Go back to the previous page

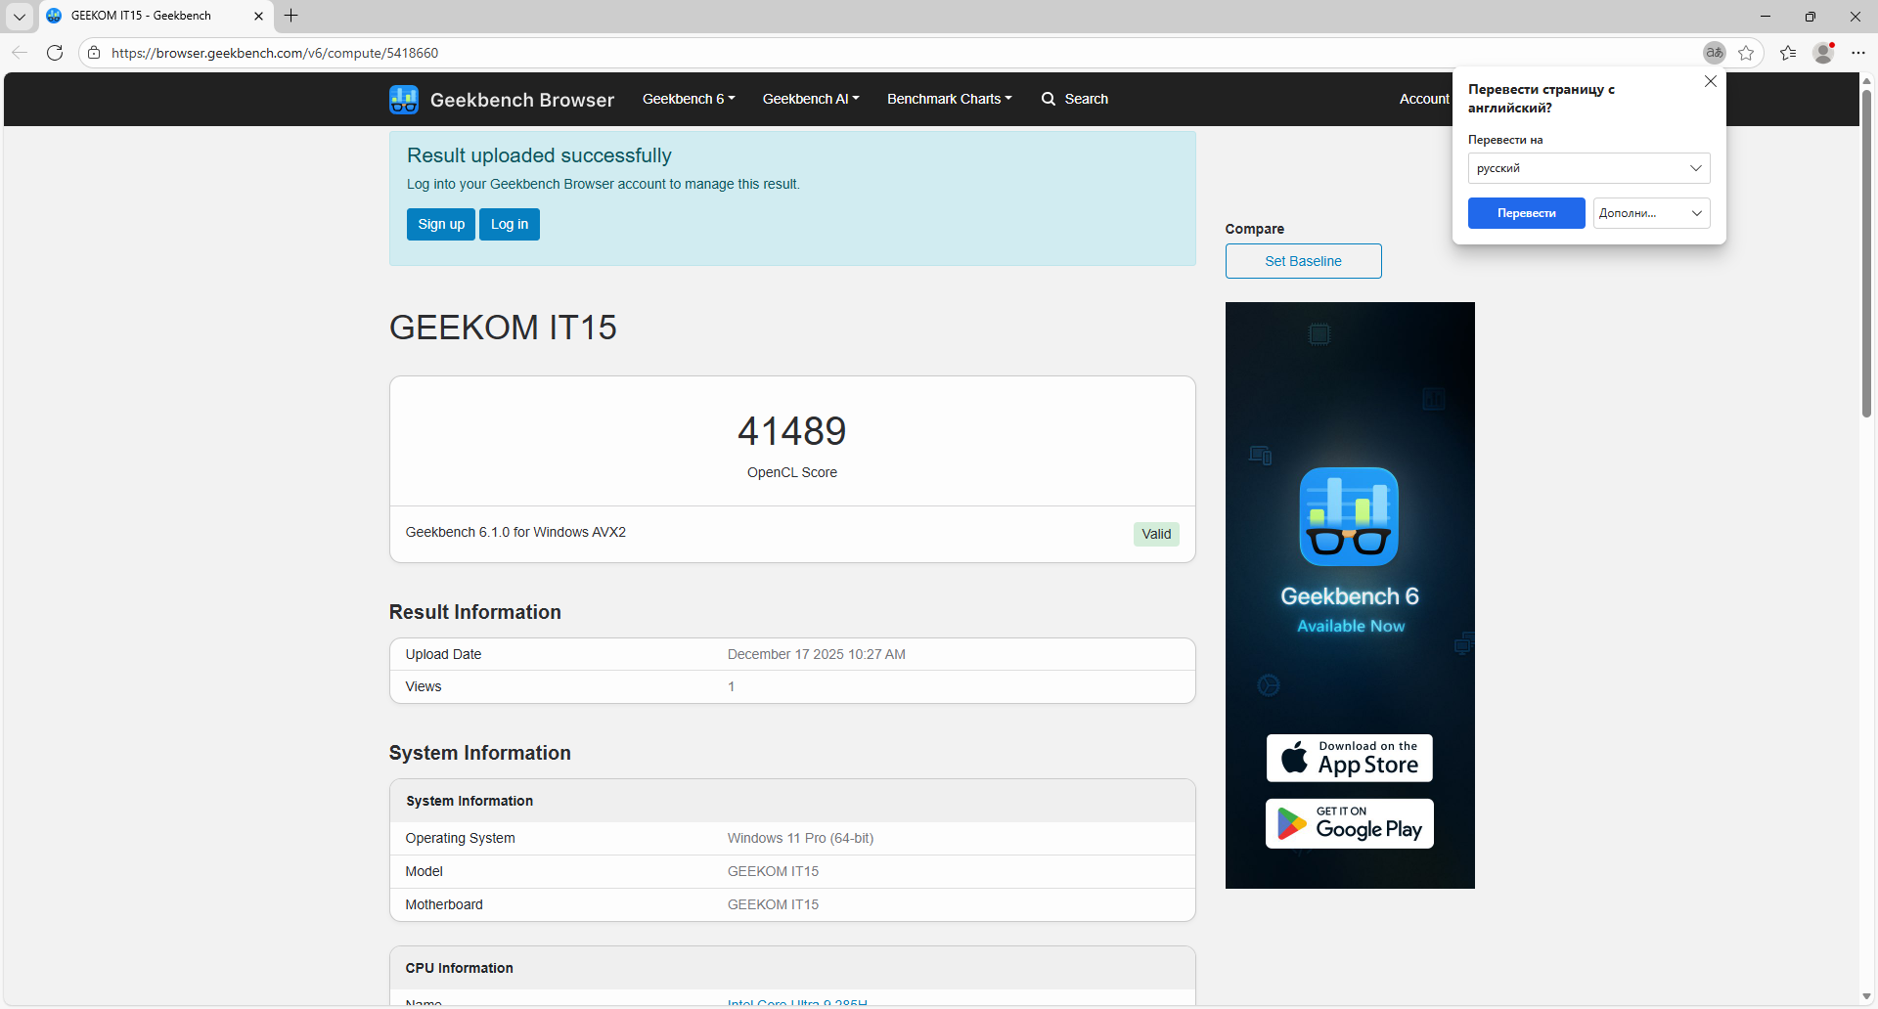tap(20, 53)
